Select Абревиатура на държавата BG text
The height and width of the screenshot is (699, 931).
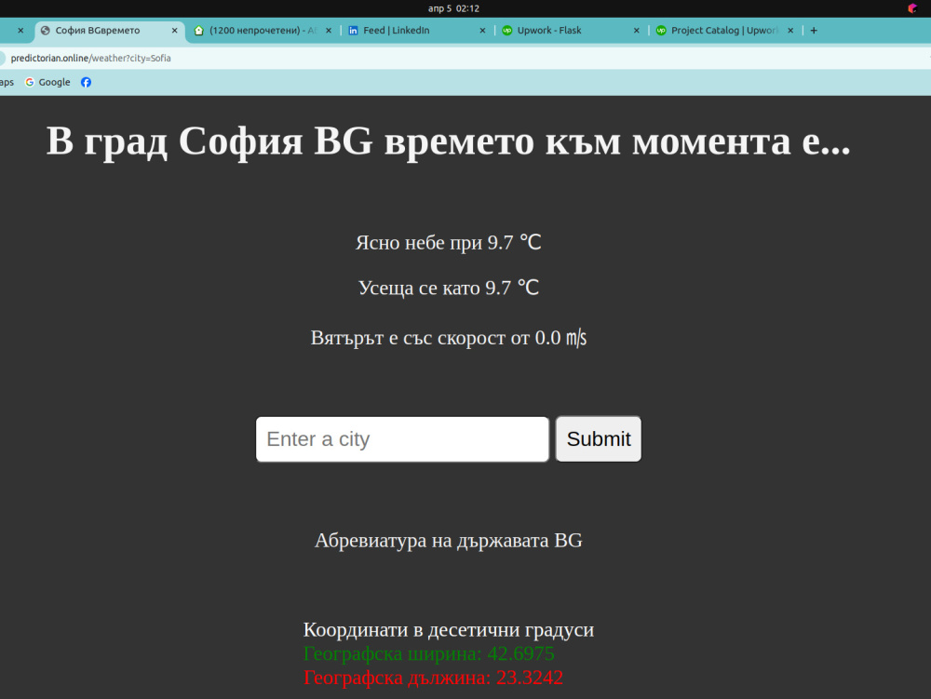coord(449,540)
